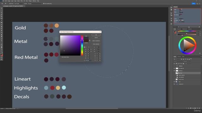Open the Filter menu
202x113 pixels.
click(x=22, y=1)
